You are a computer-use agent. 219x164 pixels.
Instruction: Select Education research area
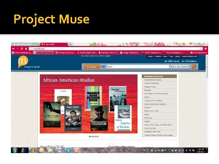[x=159, y=90]
